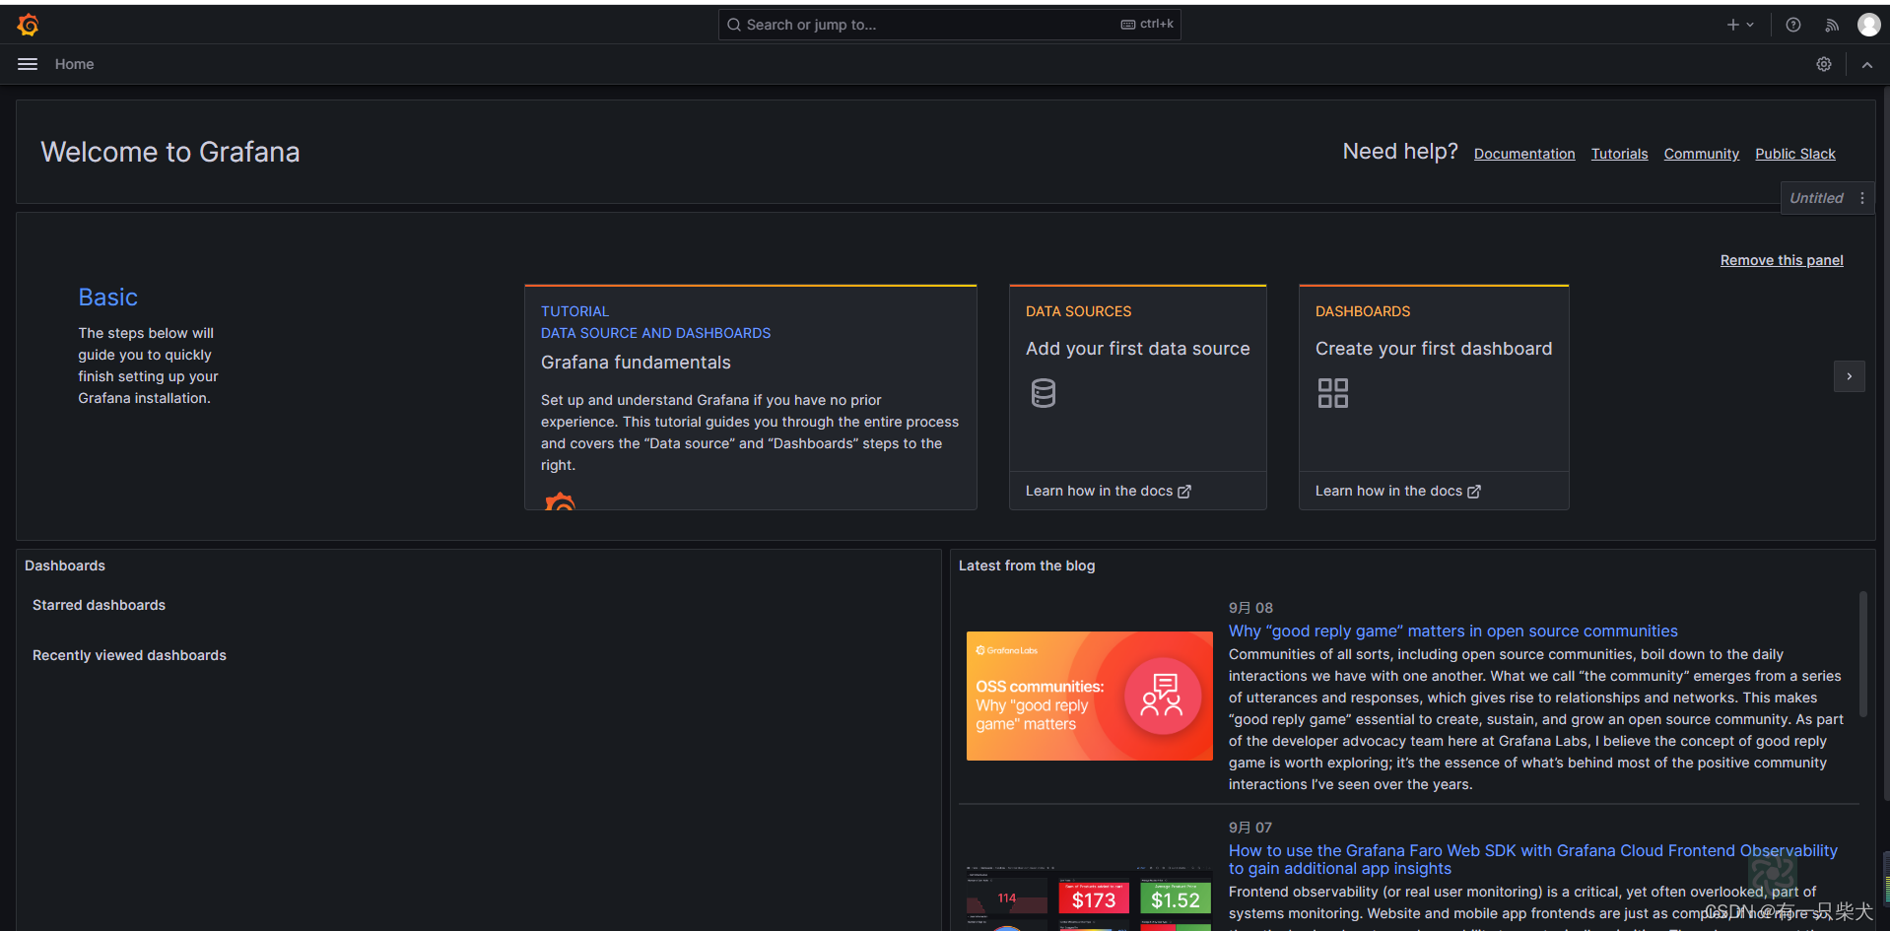Click the Search or jump to field
1890x931 pixels.
[949, 24]
